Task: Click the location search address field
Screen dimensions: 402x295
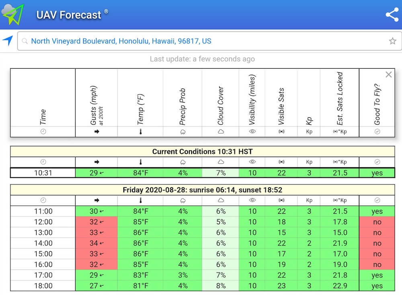Action: (x=209, y=41)
